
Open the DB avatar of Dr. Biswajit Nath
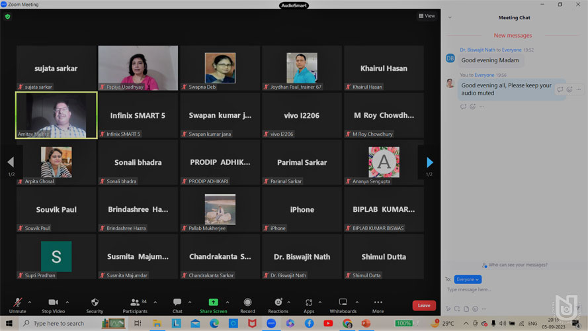pos(450,58)
